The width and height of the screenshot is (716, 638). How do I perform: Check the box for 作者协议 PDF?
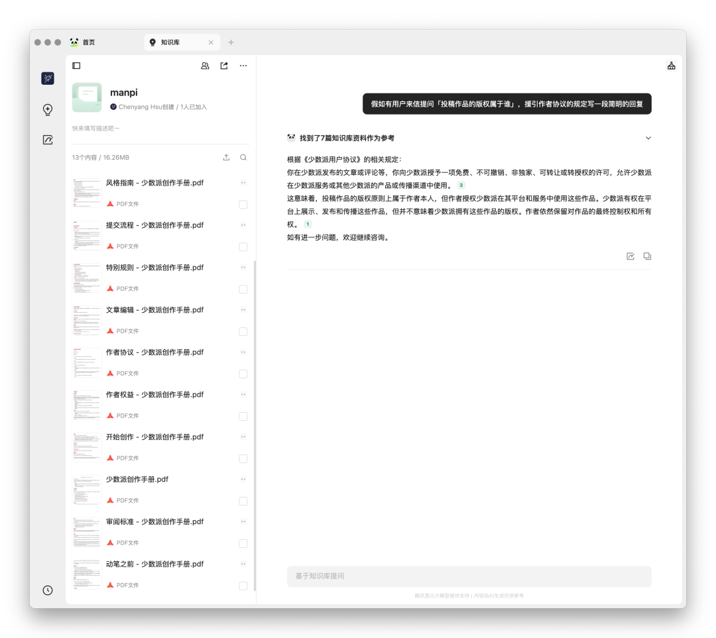[x=243, y=374]
